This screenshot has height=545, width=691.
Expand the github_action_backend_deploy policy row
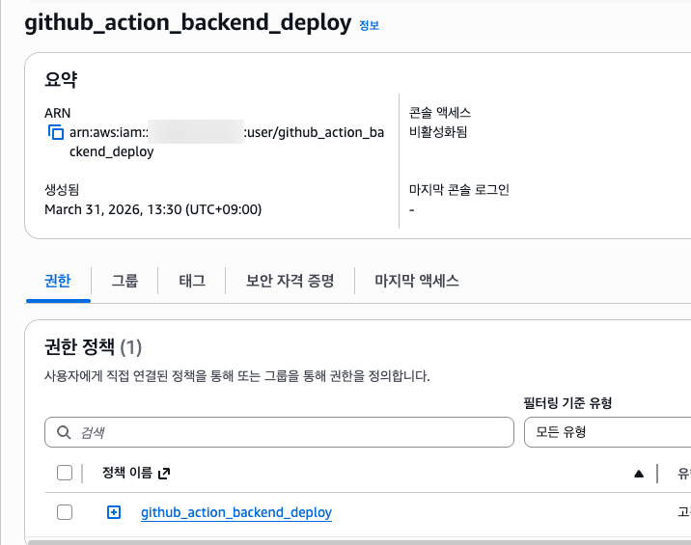(x=113, y=513)
